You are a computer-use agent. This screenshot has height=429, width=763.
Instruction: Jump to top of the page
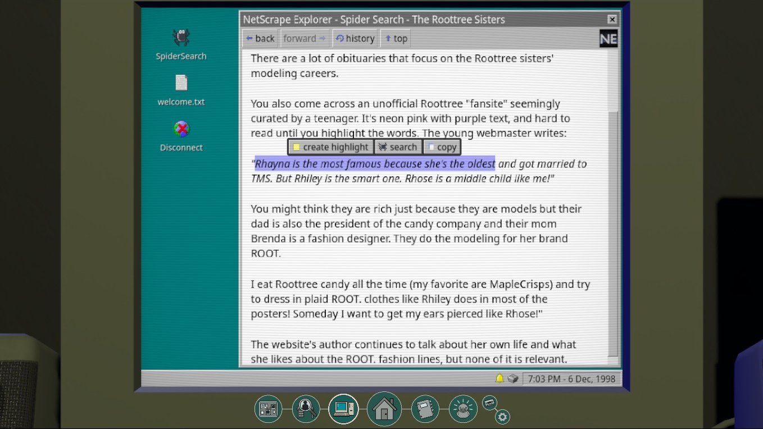396,38
